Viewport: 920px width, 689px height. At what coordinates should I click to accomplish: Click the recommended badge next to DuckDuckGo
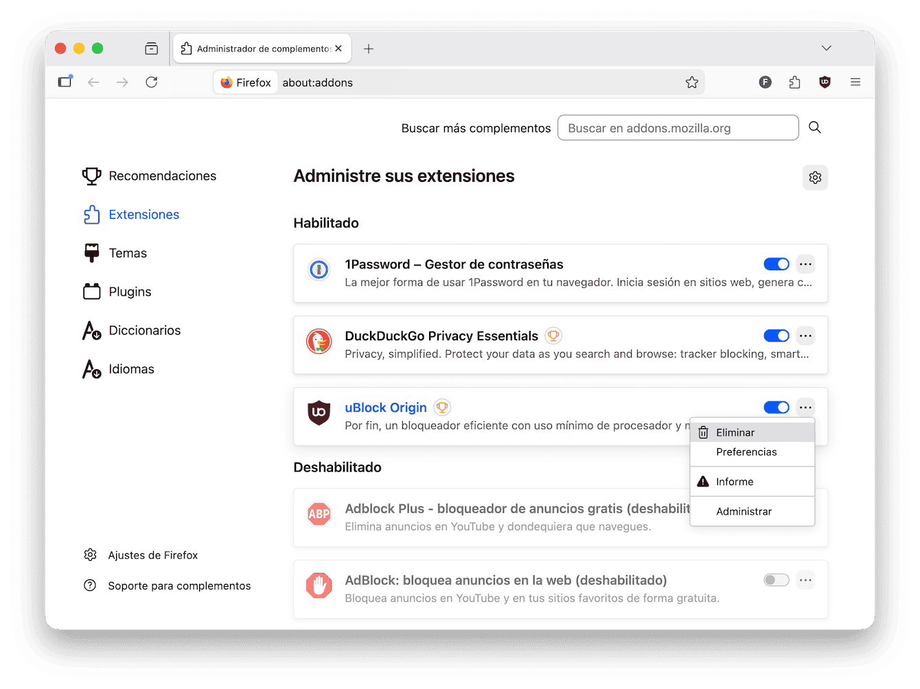(x=553, y=336)
